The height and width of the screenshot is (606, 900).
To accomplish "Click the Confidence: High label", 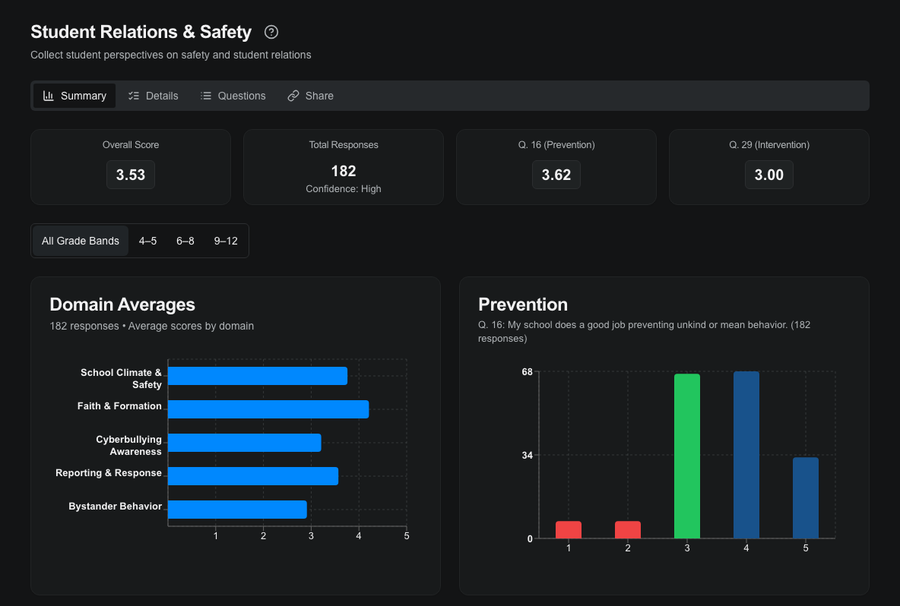I will [344, 188].
